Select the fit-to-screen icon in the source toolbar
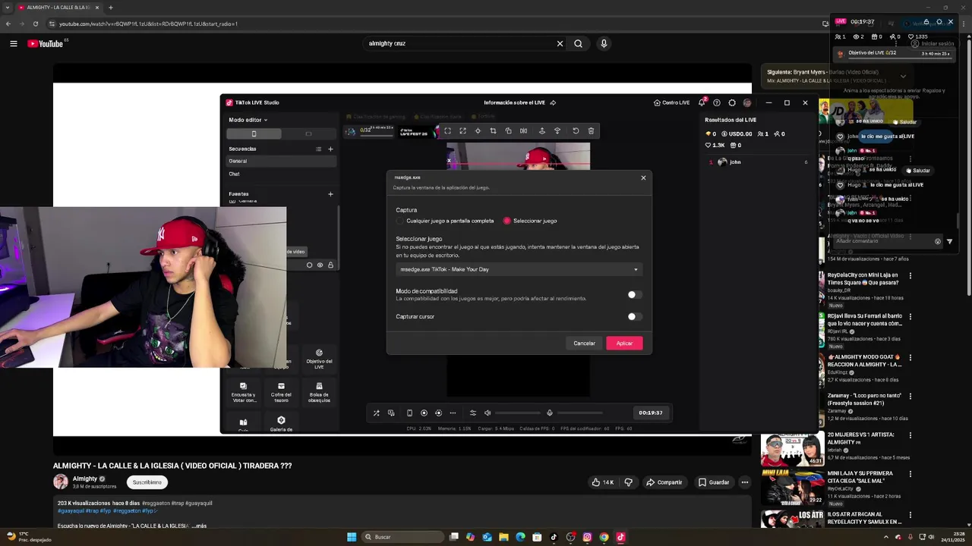 pos(447,130)
